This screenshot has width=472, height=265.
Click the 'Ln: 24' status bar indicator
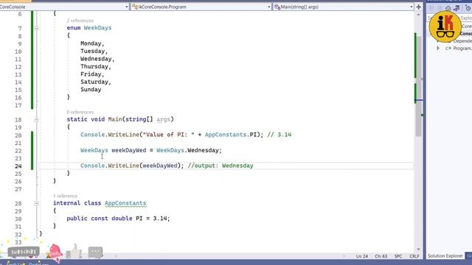[x=362, y=256]
